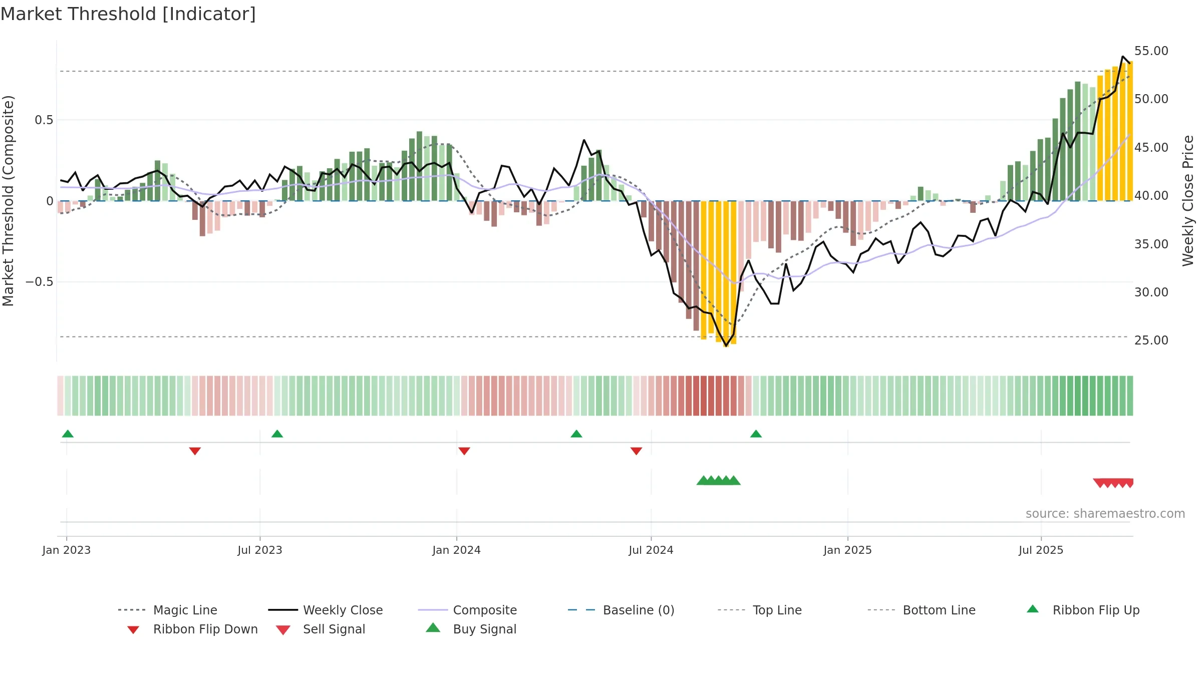The height and width of the screenshot is (676, 1202).
Task: Click the 25.00 price axis label
Action: tap(1151, 341)
